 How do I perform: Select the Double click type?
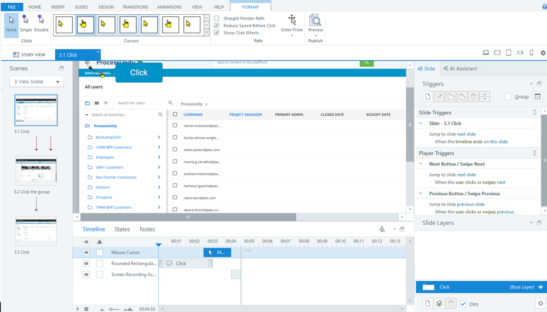coord(41,23)
